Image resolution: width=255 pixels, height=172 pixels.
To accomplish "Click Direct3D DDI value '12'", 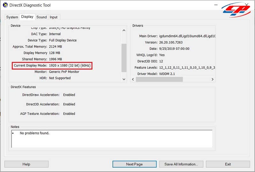I will coord(161,61).
